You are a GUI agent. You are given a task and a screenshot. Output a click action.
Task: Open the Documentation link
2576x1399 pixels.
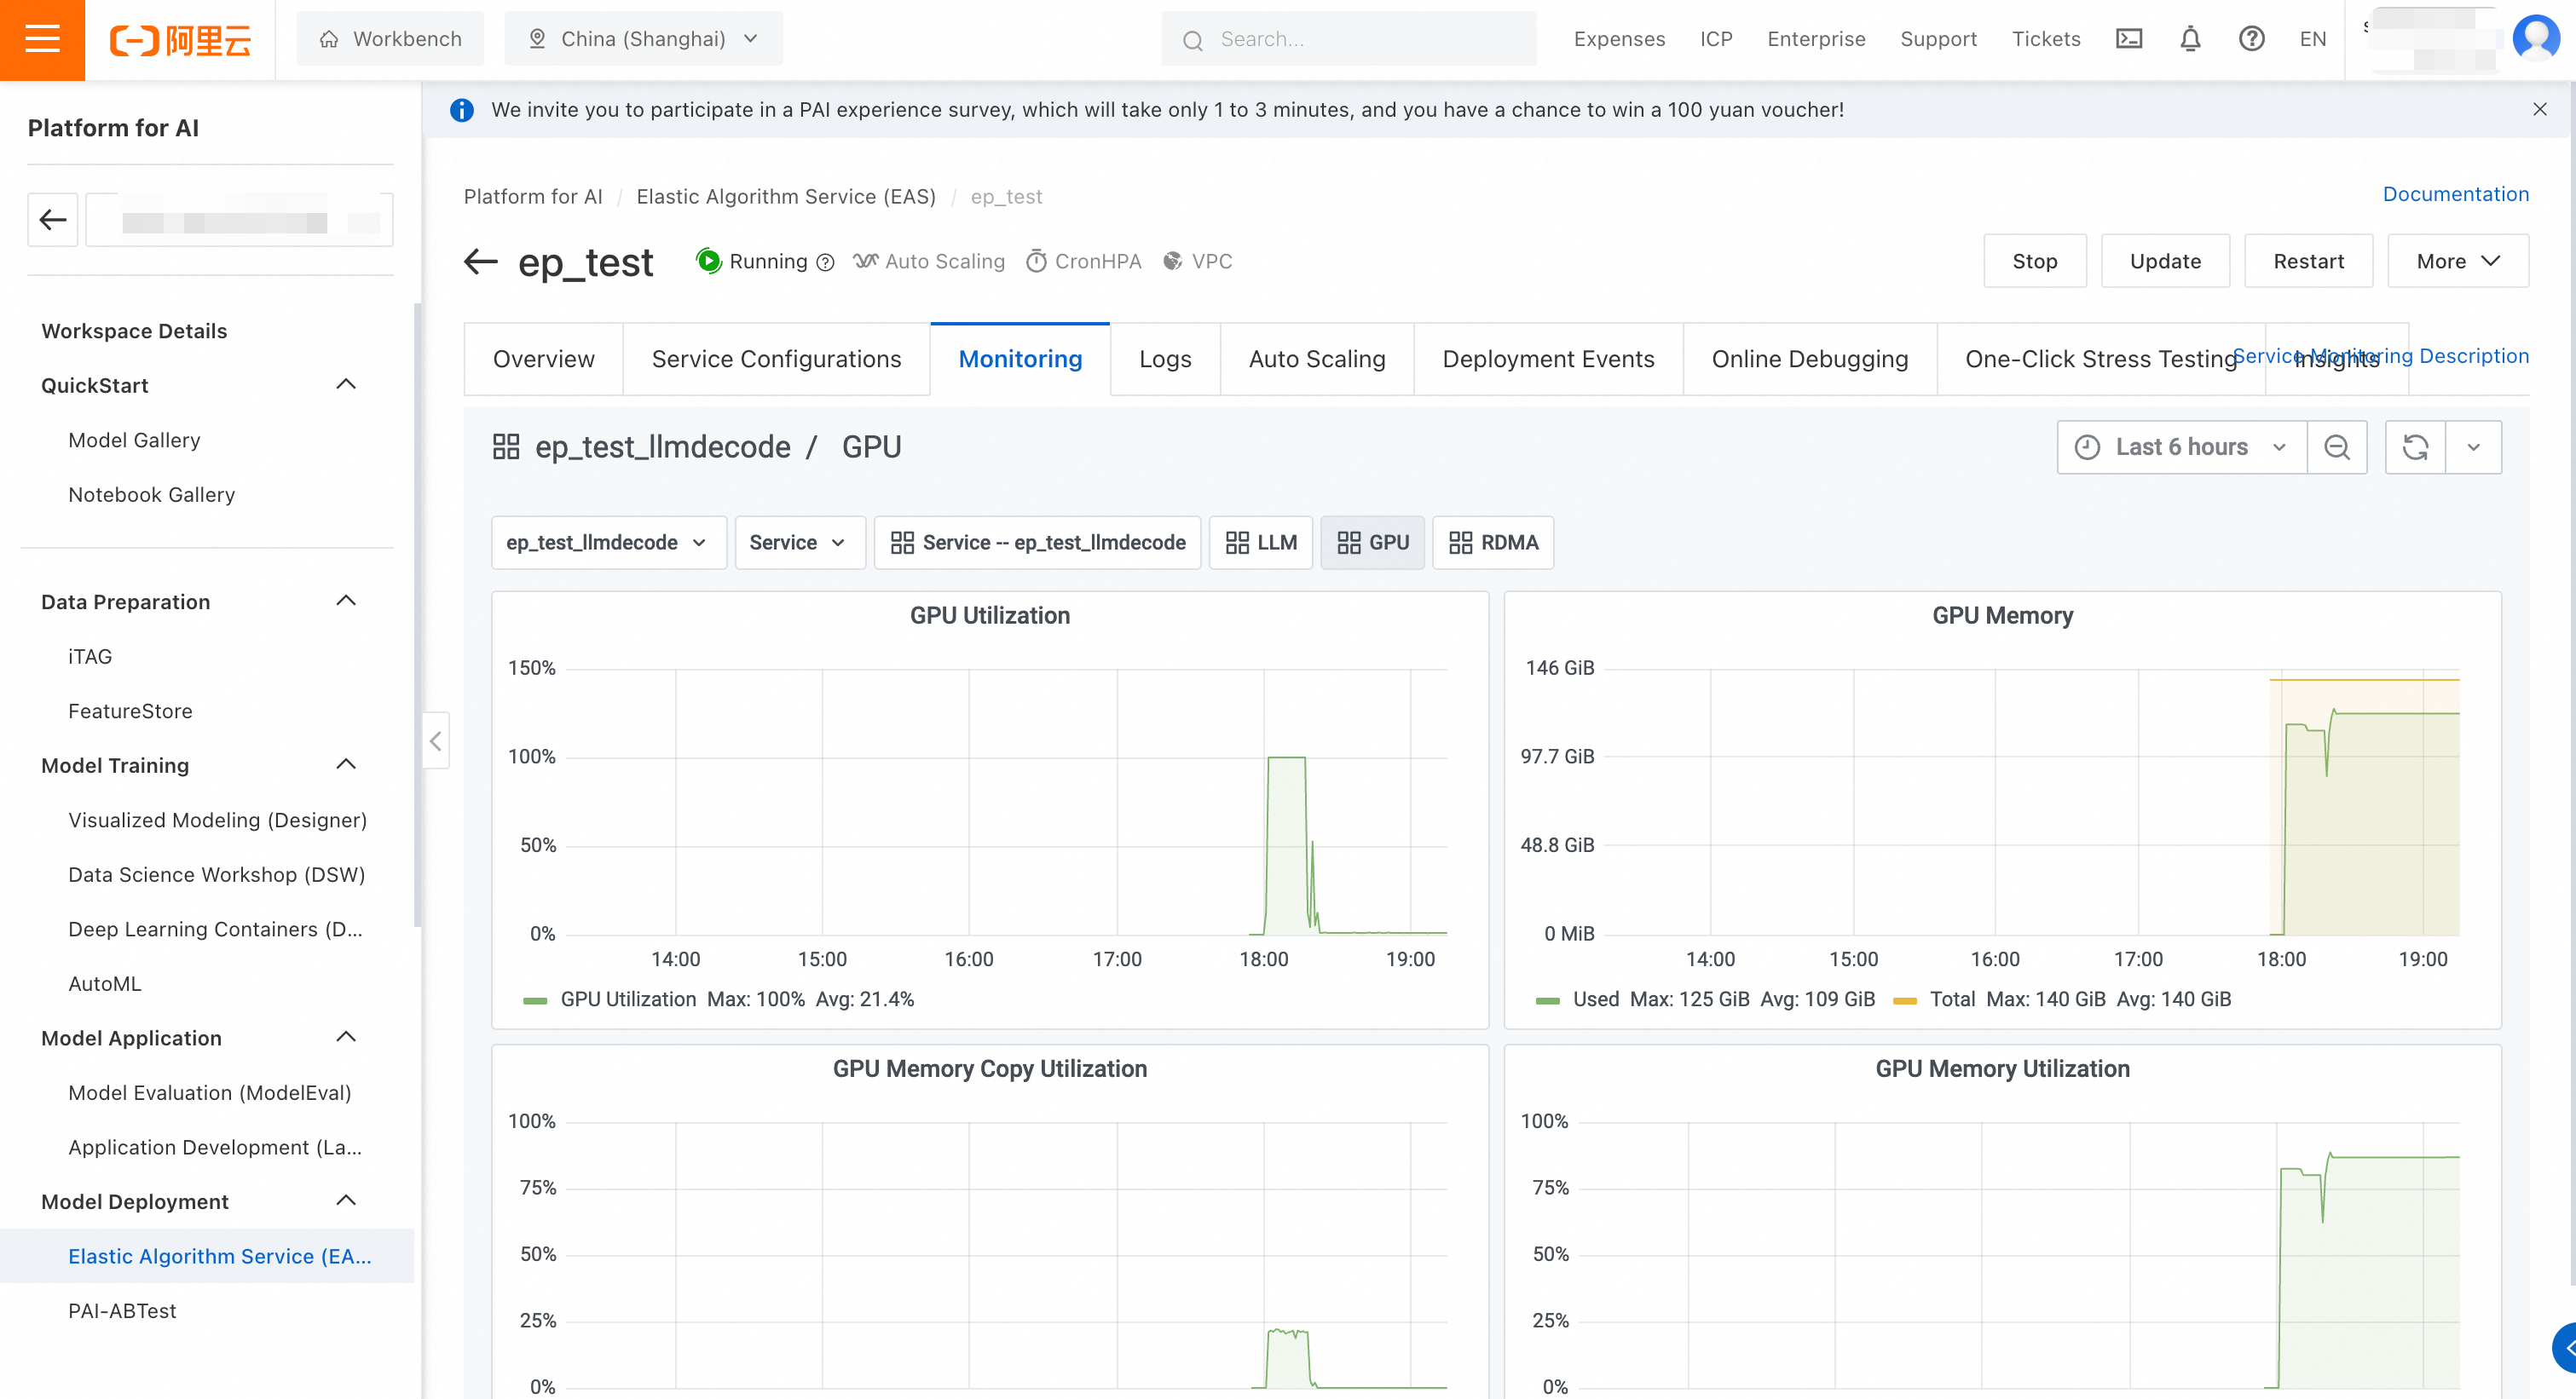pos(2454,194)
